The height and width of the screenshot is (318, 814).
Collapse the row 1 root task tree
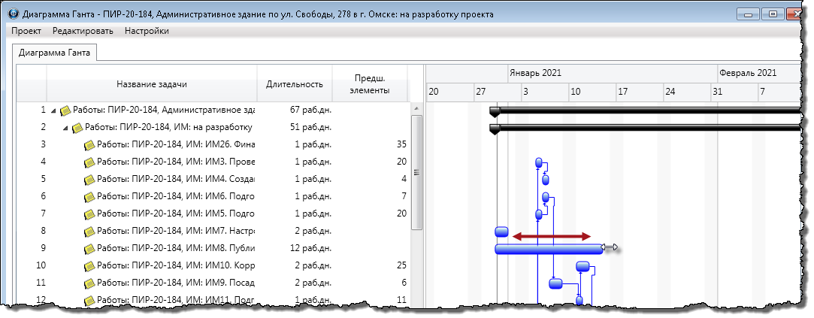(54, 111)
